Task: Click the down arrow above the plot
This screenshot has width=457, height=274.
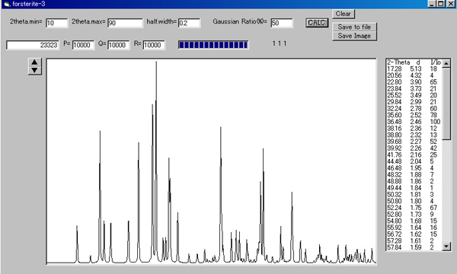Action: [35, 70]
